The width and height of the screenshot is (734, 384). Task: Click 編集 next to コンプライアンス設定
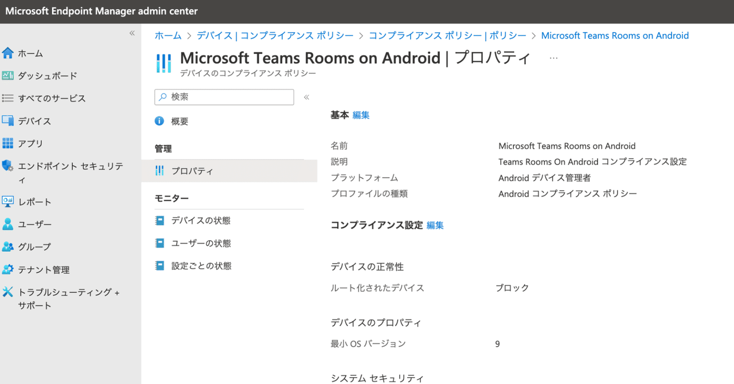tap(435, 225)
